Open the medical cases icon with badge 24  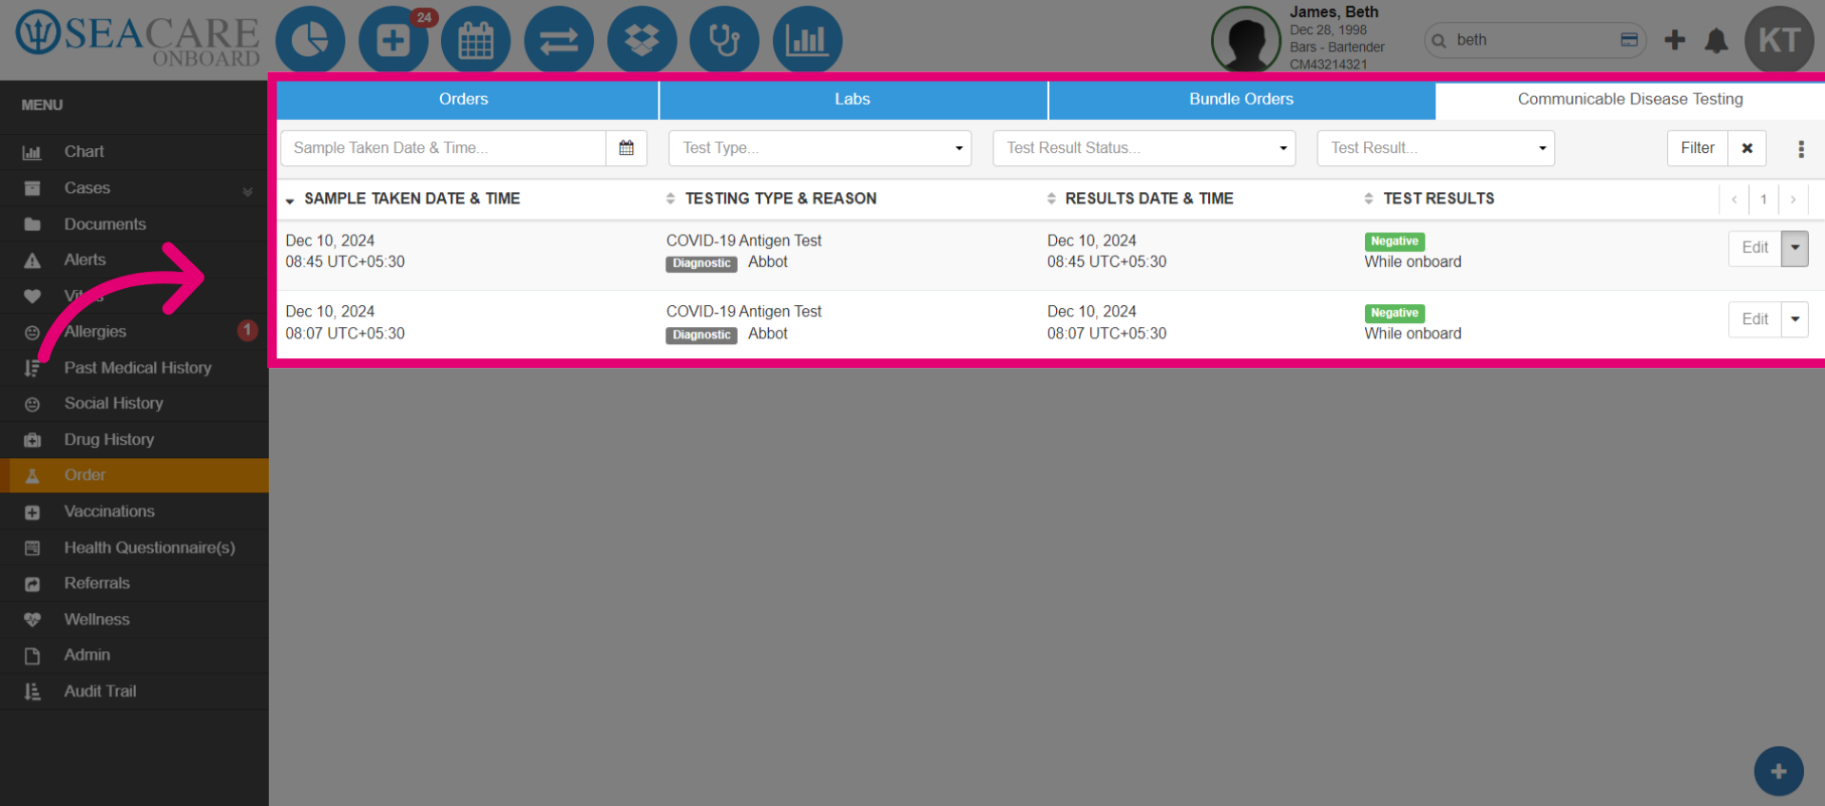coord(394,41)
